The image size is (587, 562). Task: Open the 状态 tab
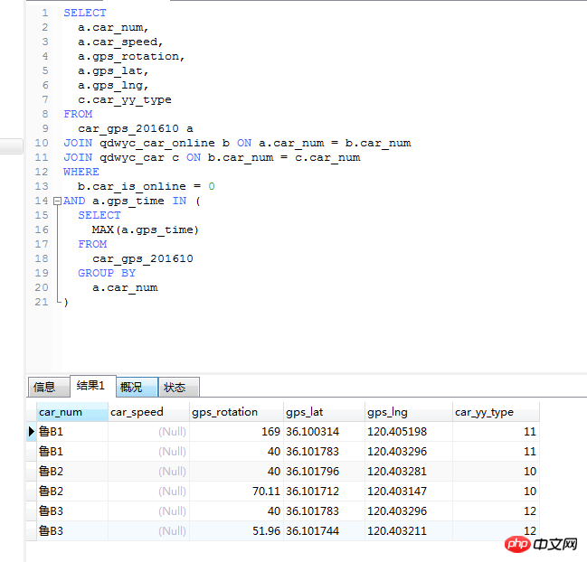click(x=179, y=387)
